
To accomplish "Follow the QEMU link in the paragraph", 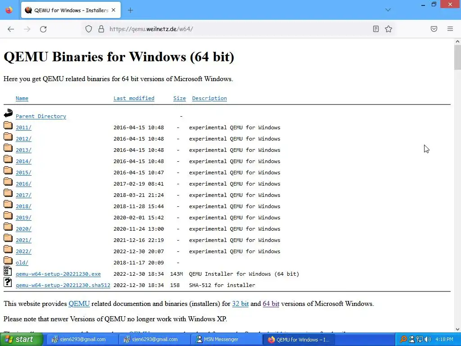I will (79, 304).
